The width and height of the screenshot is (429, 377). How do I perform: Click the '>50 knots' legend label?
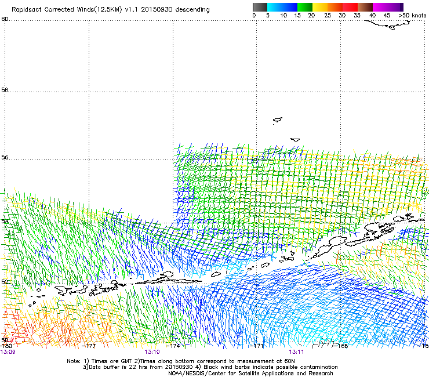point(412,16)
